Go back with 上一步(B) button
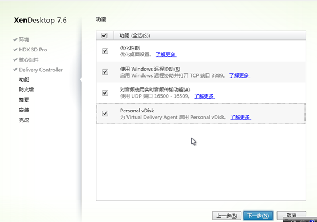 pos(227,216)
